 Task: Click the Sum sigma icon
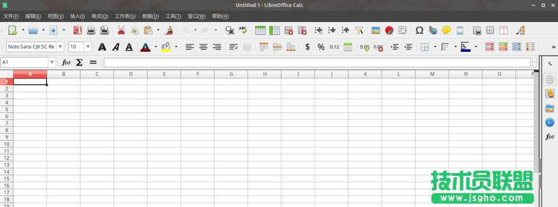click(79, 62)
